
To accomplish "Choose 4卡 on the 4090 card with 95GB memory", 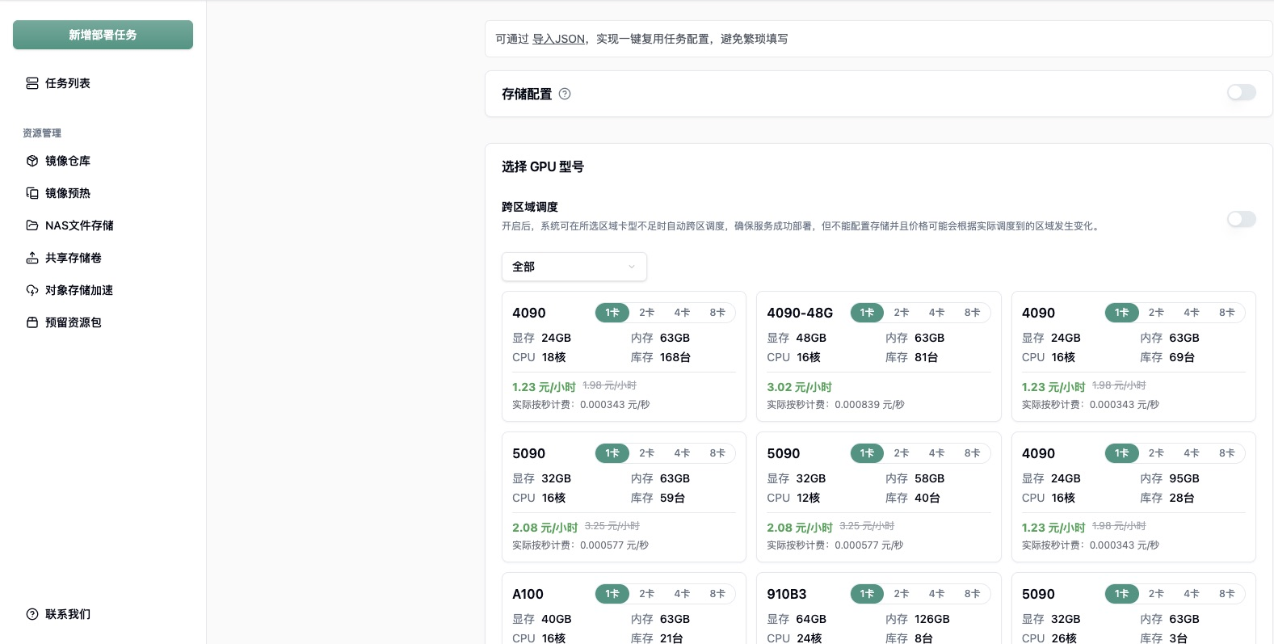I will click(1192, 453).
